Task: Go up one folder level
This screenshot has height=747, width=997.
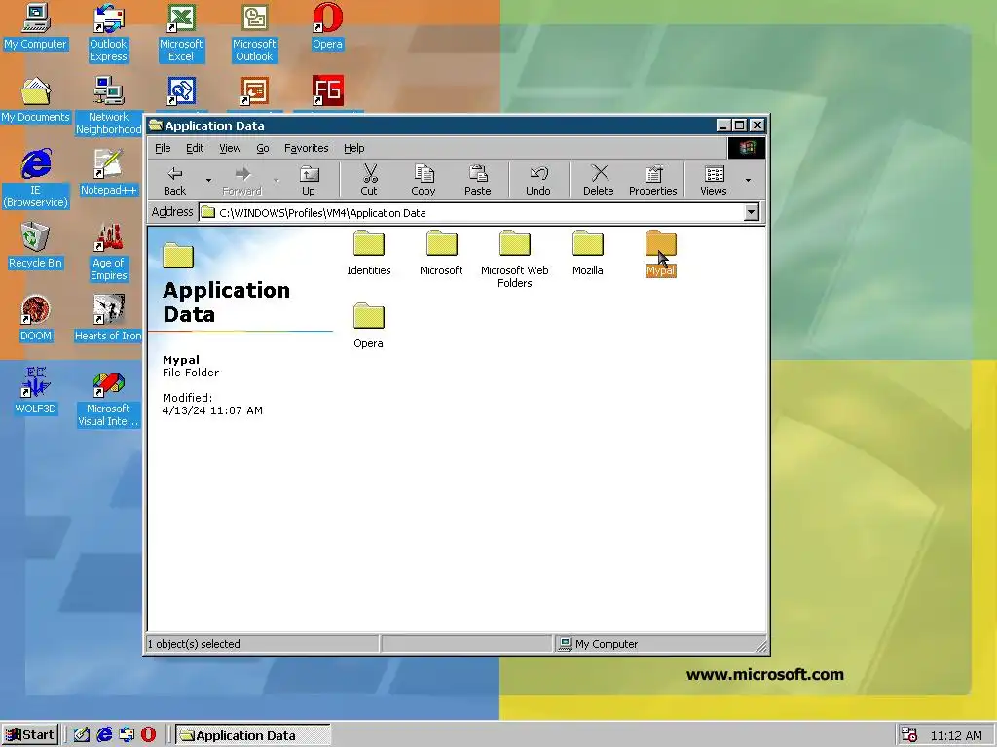Action: coord(309,180)
